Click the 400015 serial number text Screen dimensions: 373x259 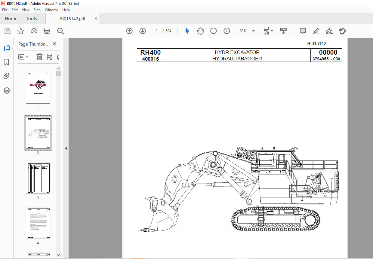pyautogui.click(x=150, y=59)
